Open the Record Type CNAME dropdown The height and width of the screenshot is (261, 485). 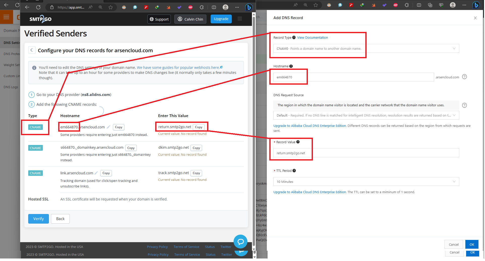(366, 48)
